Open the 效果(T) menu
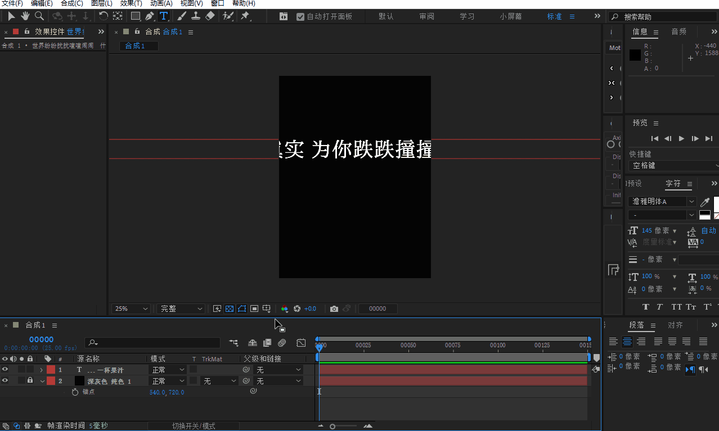This screenshot has width=719, height=431. (x=131, y=3)
